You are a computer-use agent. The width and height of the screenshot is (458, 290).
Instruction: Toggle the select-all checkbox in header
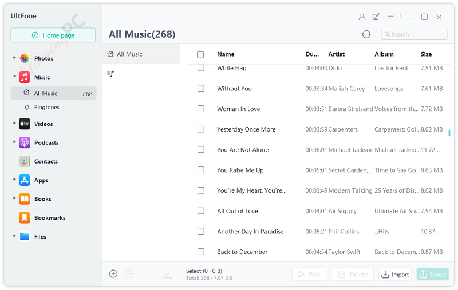click(x=200, y=54)
